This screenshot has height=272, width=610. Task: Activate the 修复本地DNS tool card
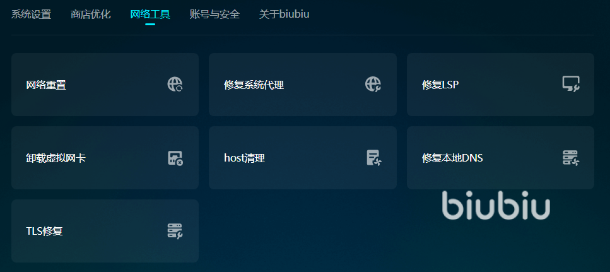tap(501, 158)
